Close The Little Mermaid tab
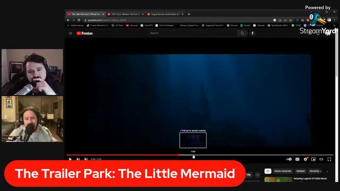Screen dimensions: 340x191 [x=103, y=14]
